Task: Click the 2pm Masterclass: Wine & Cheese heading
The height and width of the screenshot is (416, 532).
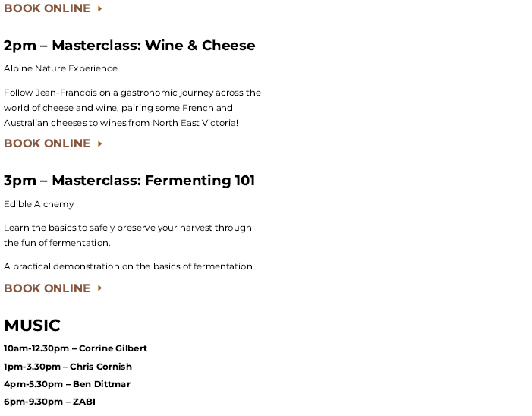Action: tap(129, 46)
